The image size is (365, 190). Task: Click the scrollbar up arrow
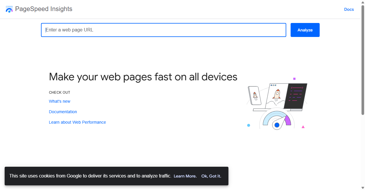click(x=363, y=2)
